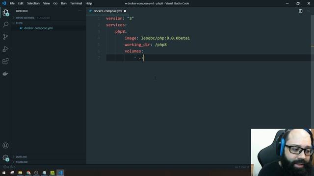Open the File menu
The width and height of the screenshot is (314, 176).
click(x=12, y=3)
